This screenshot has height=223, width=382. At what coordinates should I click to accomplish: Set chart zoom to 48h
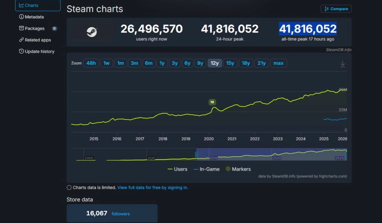pos(91,63)
